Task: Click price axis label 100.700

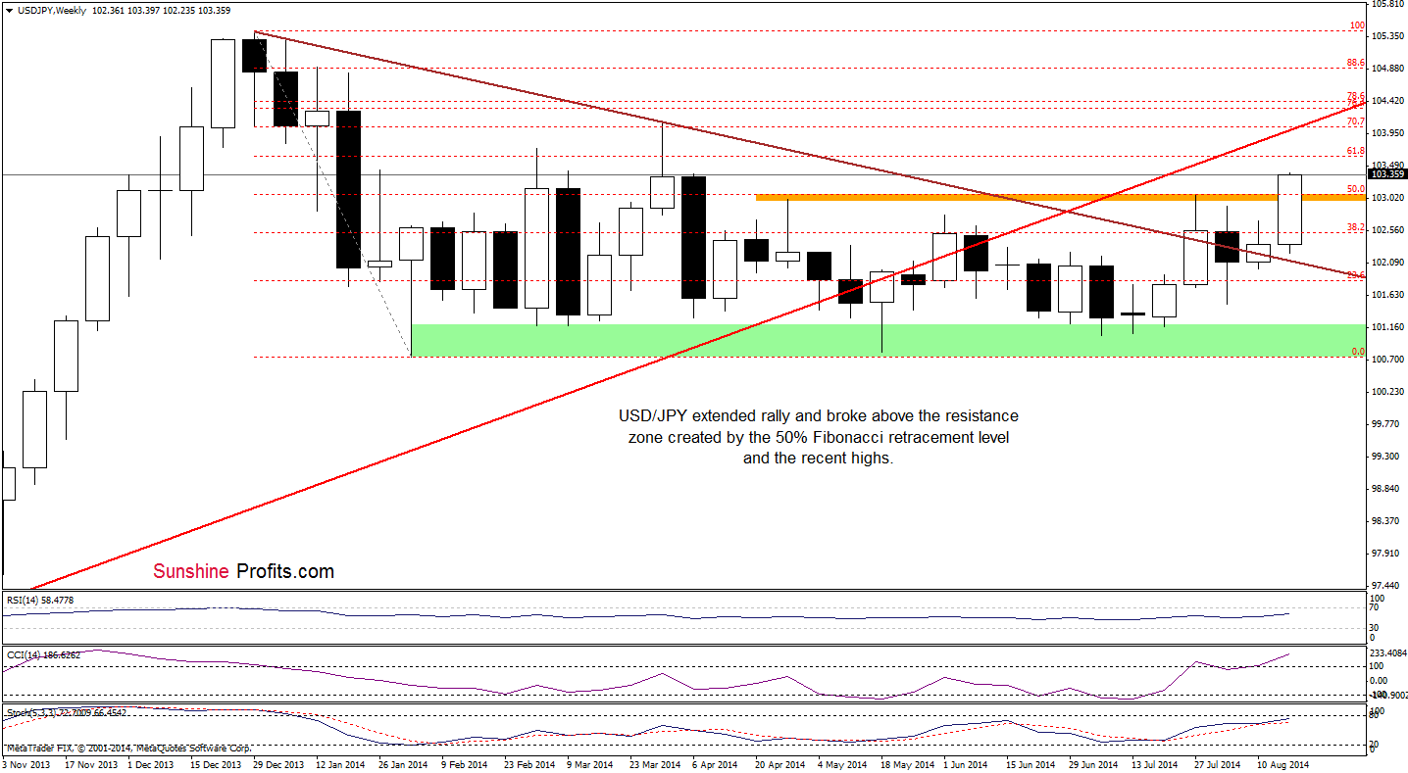Action: (1386, 360)
